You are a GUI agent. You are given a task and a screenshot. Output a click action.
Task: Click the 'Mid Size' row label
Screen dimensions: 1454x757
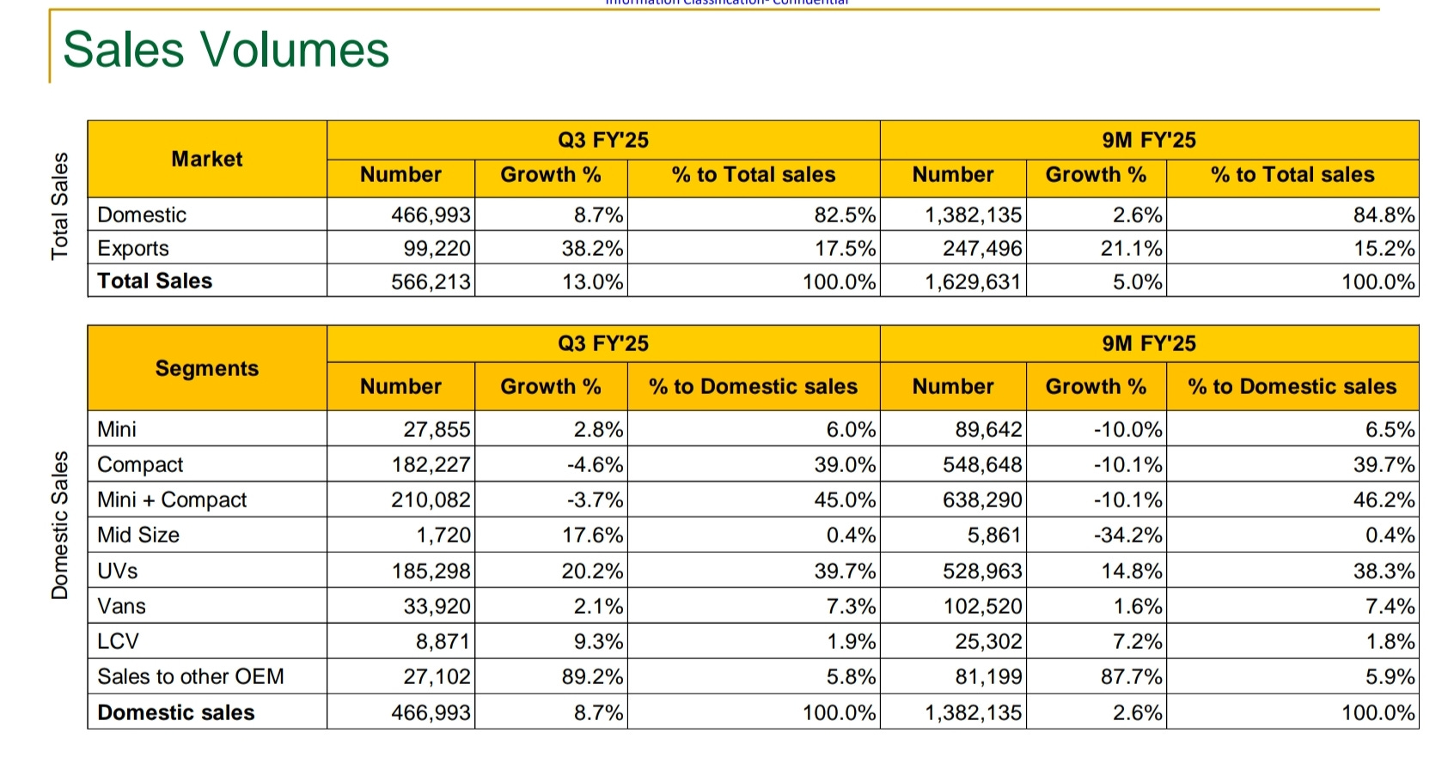click(x=138, y=535)
